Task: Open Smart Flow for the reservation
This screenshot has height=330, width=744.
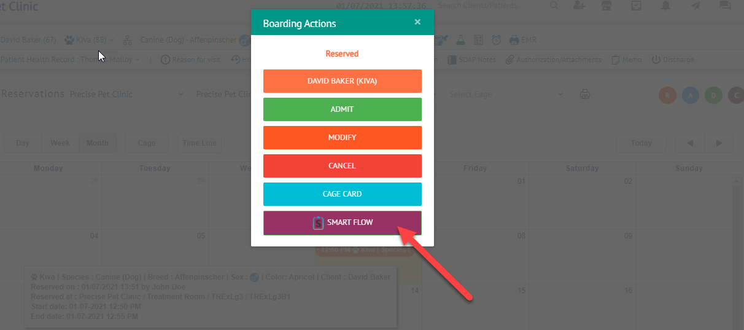Action: point(343,222)
